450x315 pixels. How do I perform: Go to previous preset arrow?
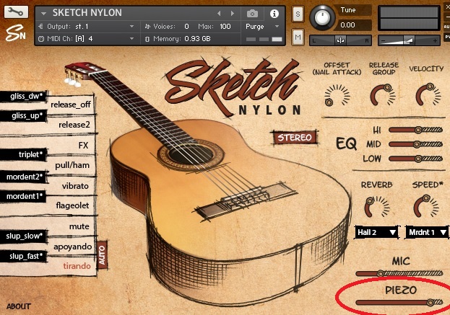click(219, 13)
